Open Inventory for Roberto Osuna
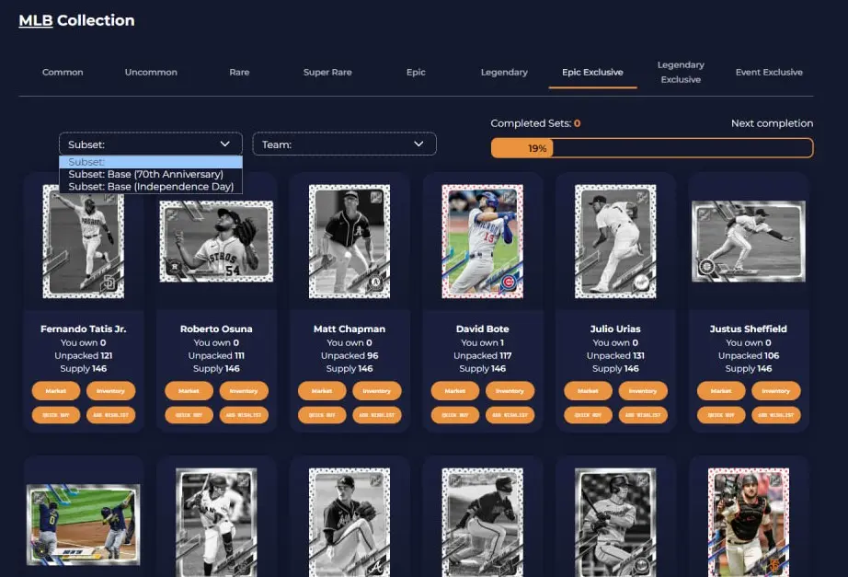 click(x=244, y=391)
